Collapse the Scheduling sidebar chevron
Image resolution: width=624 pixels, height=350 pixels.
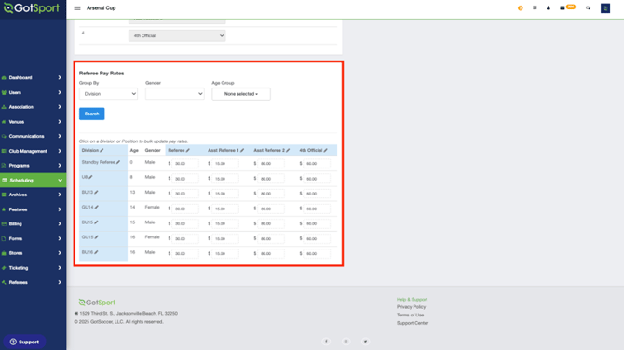click(x=61, y=181)
